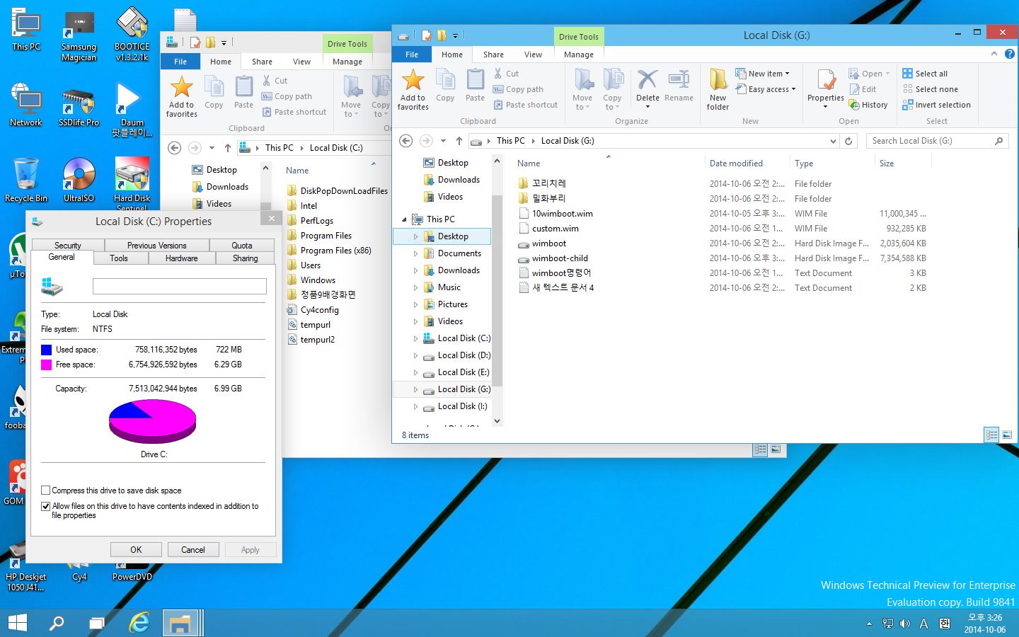This screenshot has height=637, width=1019.
Task: Expand Music in navigation tree
Action: (x=415, y=287)
